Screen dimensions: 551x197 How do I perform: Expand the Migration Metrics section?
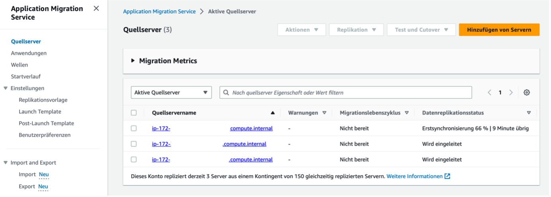click(x=133, y=61)
